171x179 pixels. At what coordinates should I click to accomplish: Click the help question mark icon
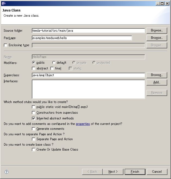pyautogui.click(x=7, y=172)
